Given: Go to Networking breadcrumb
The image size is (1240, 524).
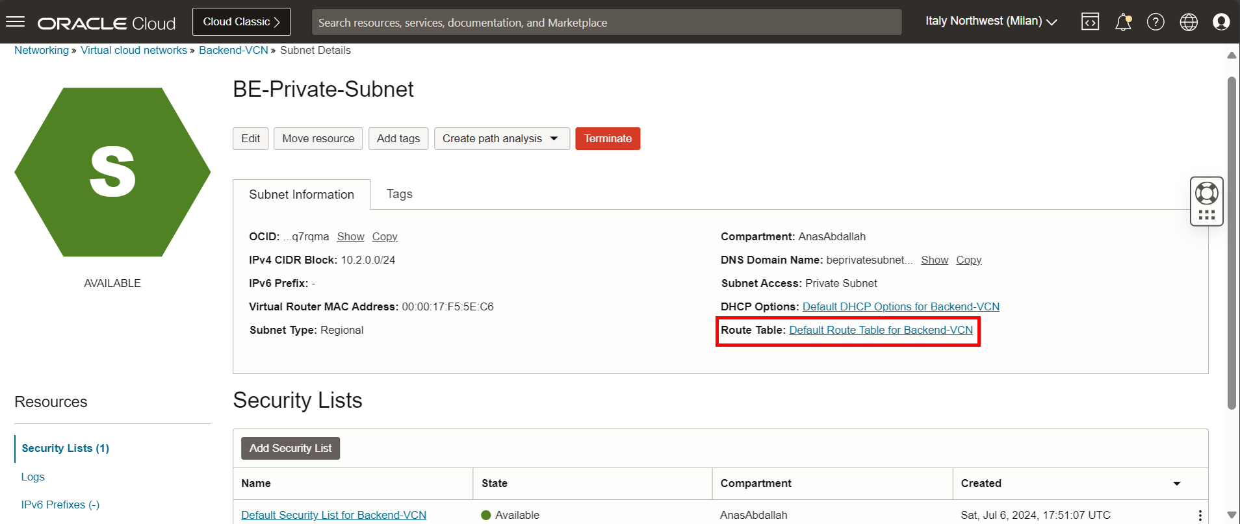Looking at the screenshot, I should click(x=42, y=50).
